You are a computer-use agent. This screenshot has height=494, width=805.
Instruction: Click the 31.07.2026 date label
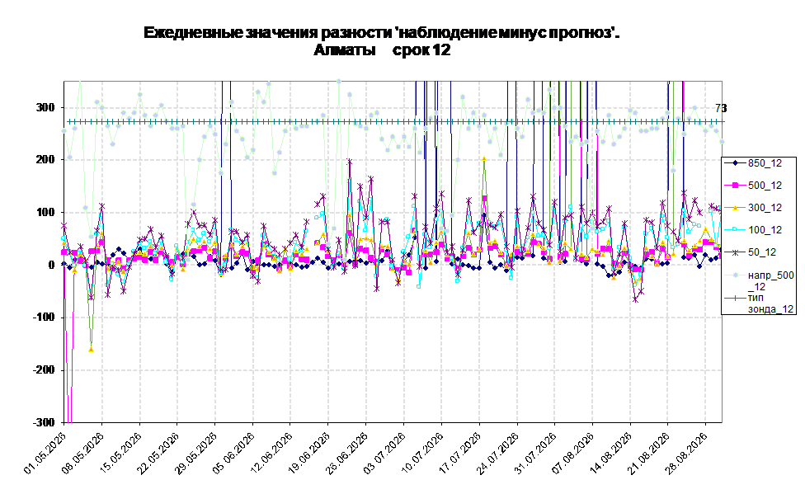(536, 453)
